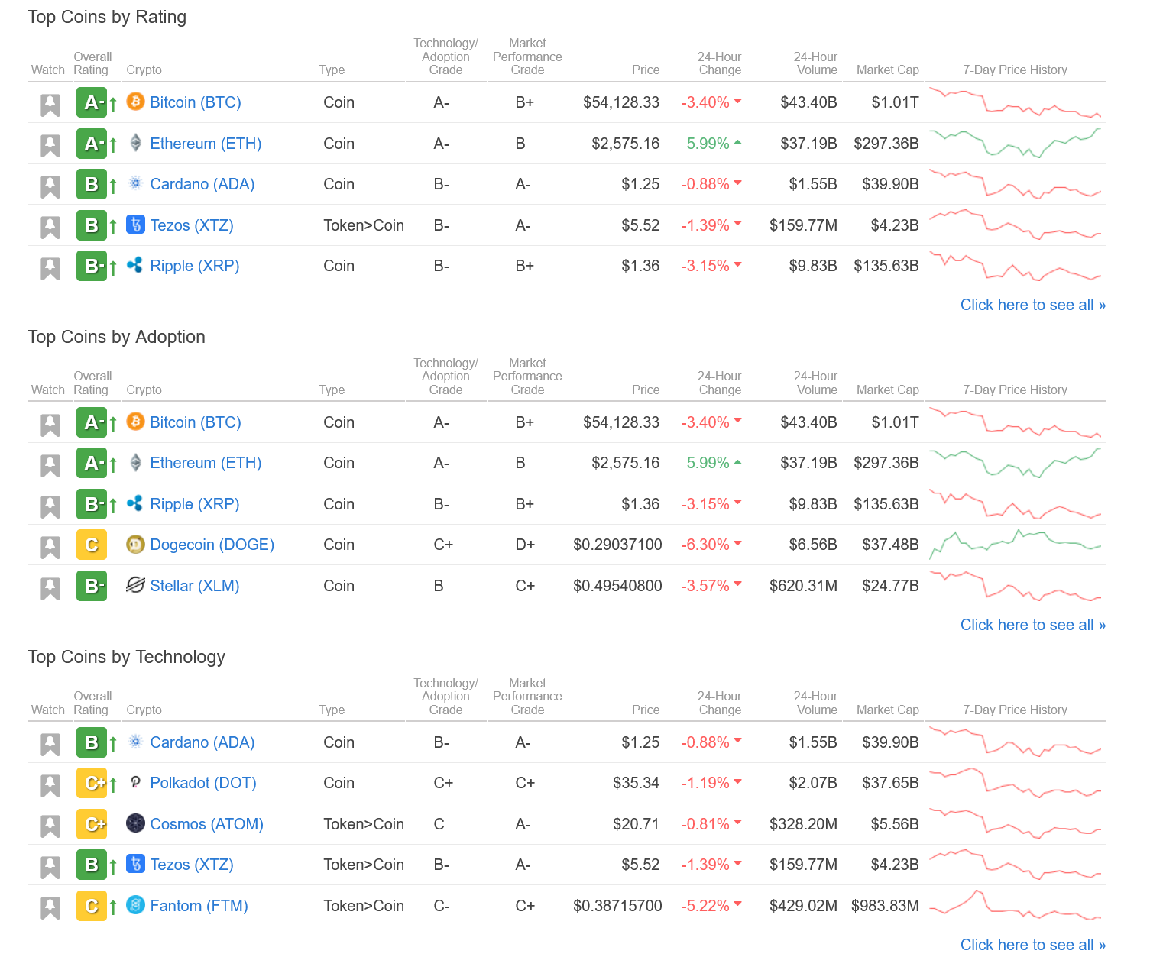Viewport: 1163px width, 957px height.
Task: Click A- rating badge for Ethereum in Adoption table
Action: click(x=92, y=463)
